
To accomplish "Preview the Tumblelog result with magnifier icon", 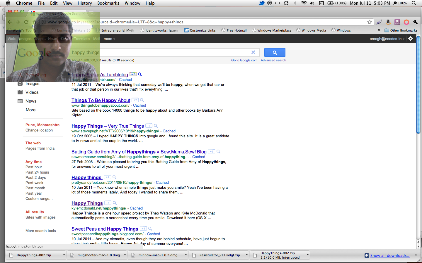I will [140, 75].
